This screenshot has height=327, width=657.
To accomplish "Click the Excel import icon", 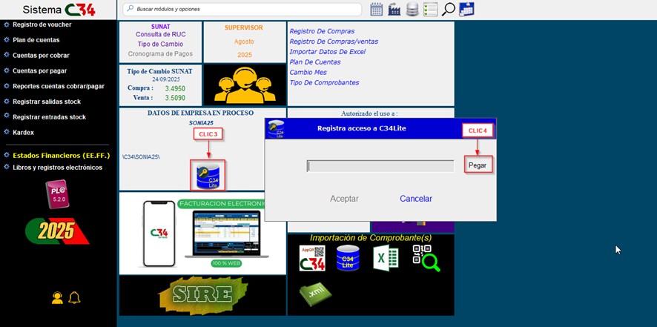I will [x=384, y=259].
